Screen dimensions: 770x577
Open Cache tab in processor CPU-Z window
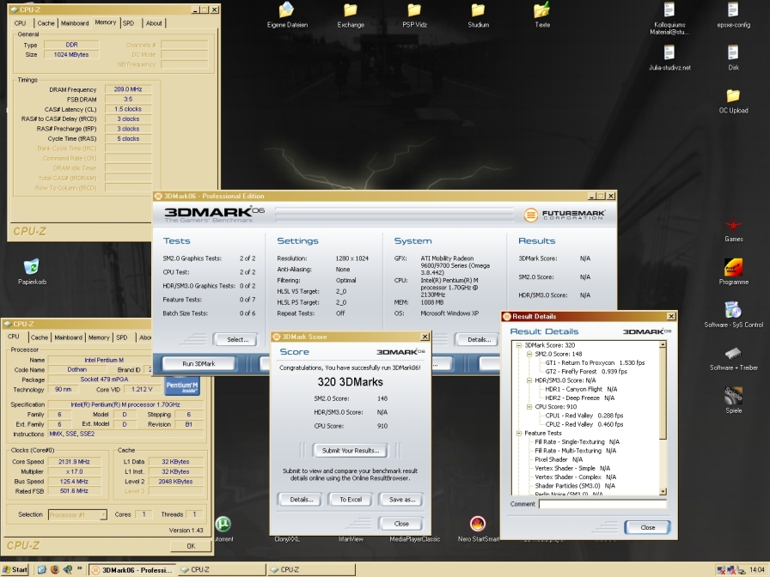tap(40, 337)
